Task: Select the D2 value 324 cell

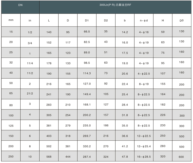Action: pos(106,156)
